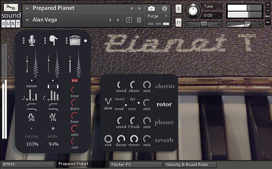272x169 pixels.
Task: Go to the next instrument arrow
Action: (x=140, y=8)
